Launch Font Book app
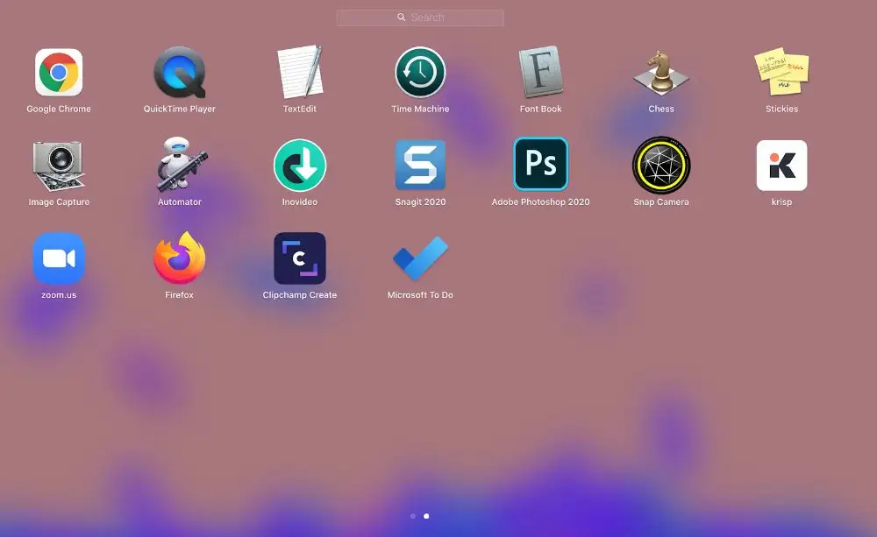This screenshot has height=537, width=877. coord(541,72)
